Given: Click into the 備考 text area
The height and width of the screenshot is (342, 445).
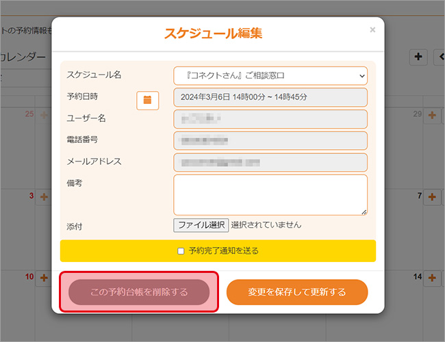Looking at the screenshot, I should (270, 194).
